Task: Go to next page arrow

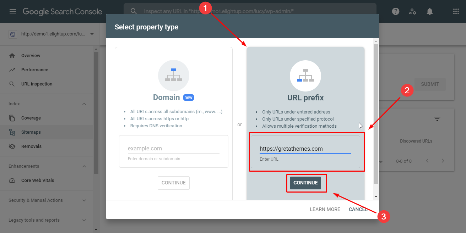Action: 443,161
